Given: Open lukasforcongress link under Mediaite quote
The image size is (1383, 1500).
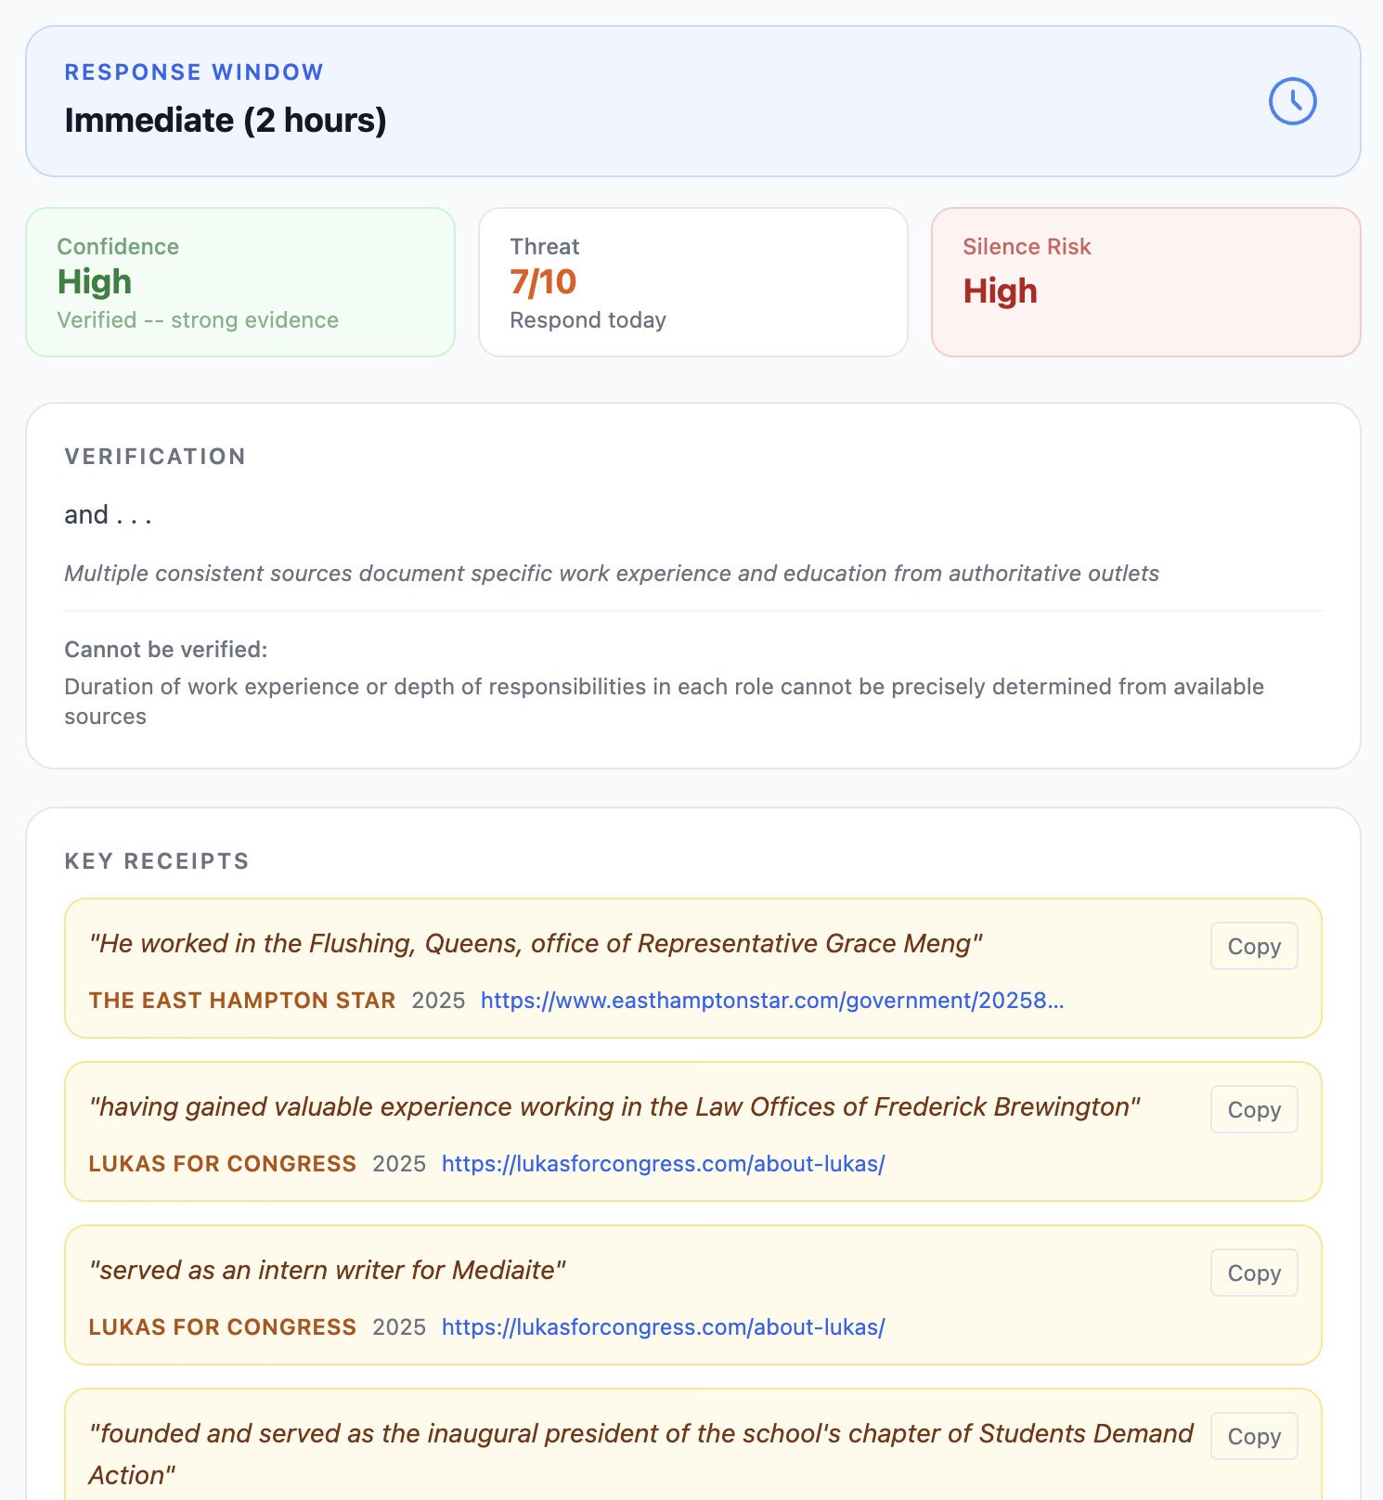Looking at the screenshot, I should coord(663,1326).
